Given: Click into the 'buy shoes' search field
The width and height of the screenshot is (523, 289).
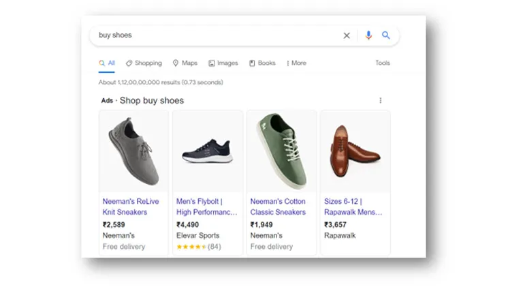Looking at the screenshot, I should pyautogui.click(x=217, y=35).
